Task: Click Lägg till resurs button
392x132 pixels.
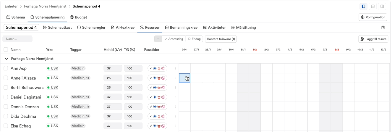Action: pyautogui.click(x=373, y=39)
